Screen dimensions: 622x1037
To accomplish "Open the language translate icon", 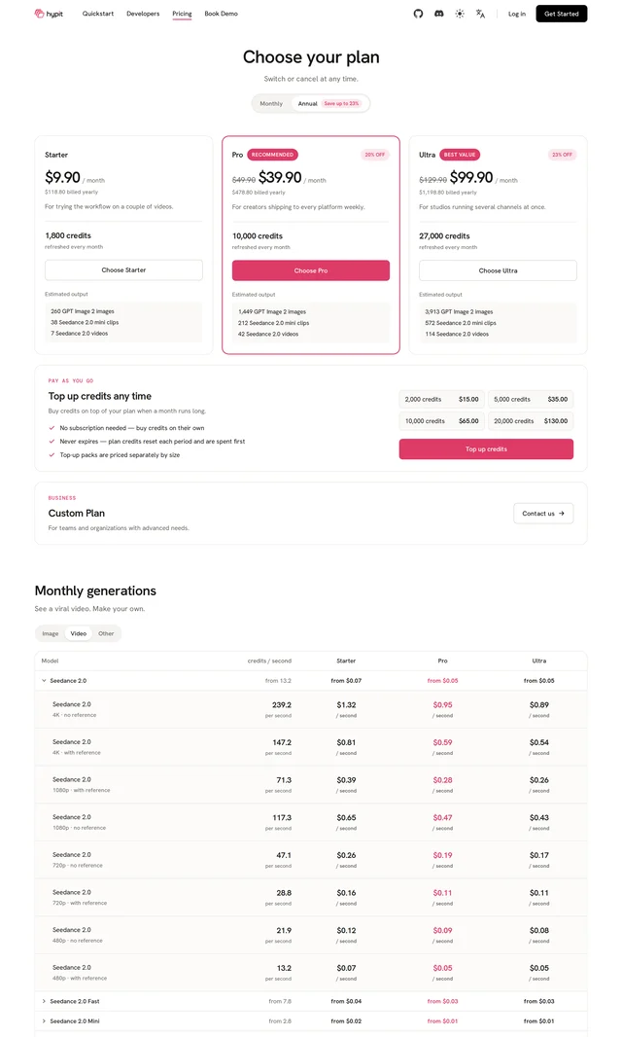I will click(480, 14).
